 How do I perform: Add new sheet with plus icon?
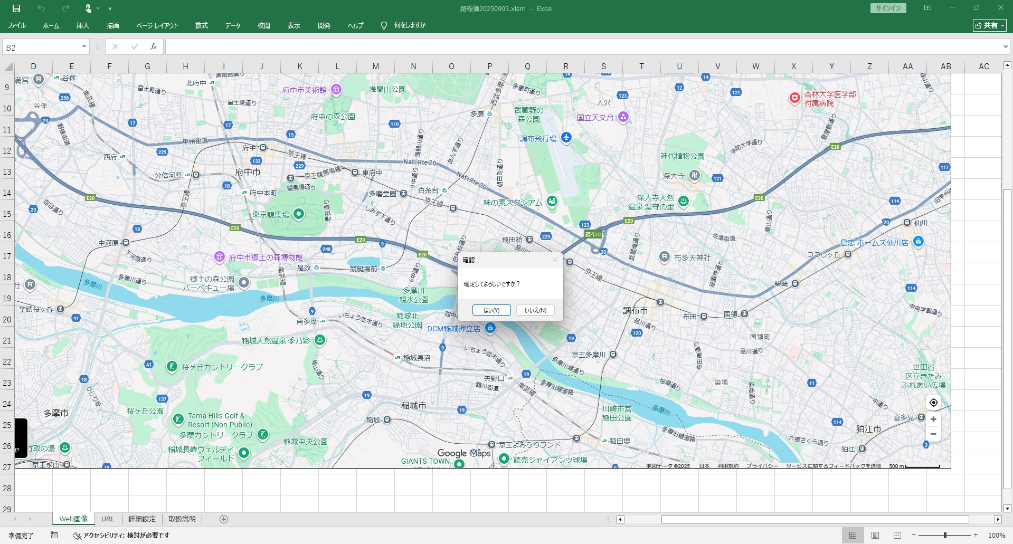(x=224, y=519)
